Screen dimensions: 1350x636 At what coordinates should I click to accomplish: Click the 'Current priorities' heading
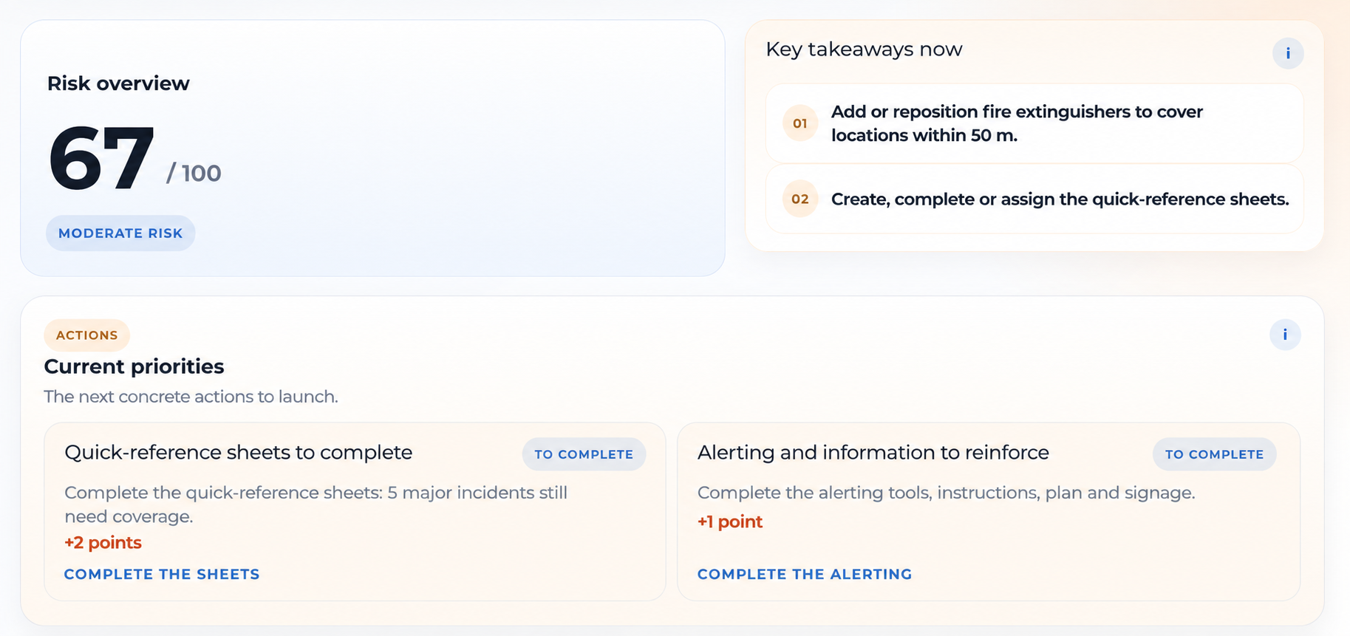(x=134, y=366)
